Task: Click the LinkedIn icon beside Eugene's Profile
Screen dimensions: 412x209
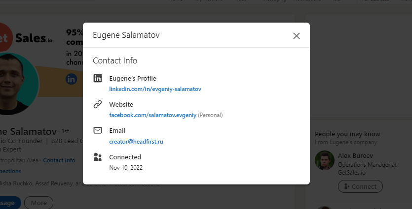Action: point(98,78)
